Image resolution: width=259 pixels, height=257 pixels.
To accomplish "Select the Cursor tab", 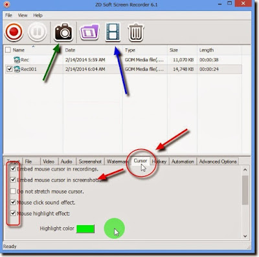I will coord(141,161).
